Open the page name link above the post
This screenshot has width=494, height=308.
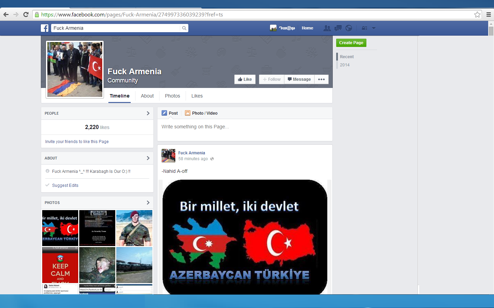pyautogui.click(x=192, y=153)
